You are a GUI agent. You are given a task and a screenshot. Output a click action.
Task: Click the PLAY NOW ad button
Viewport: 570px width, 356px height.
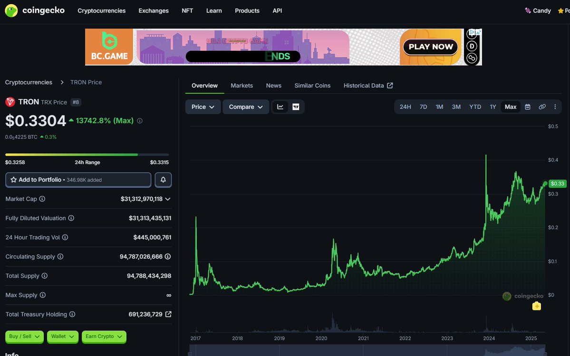point(430,47)
